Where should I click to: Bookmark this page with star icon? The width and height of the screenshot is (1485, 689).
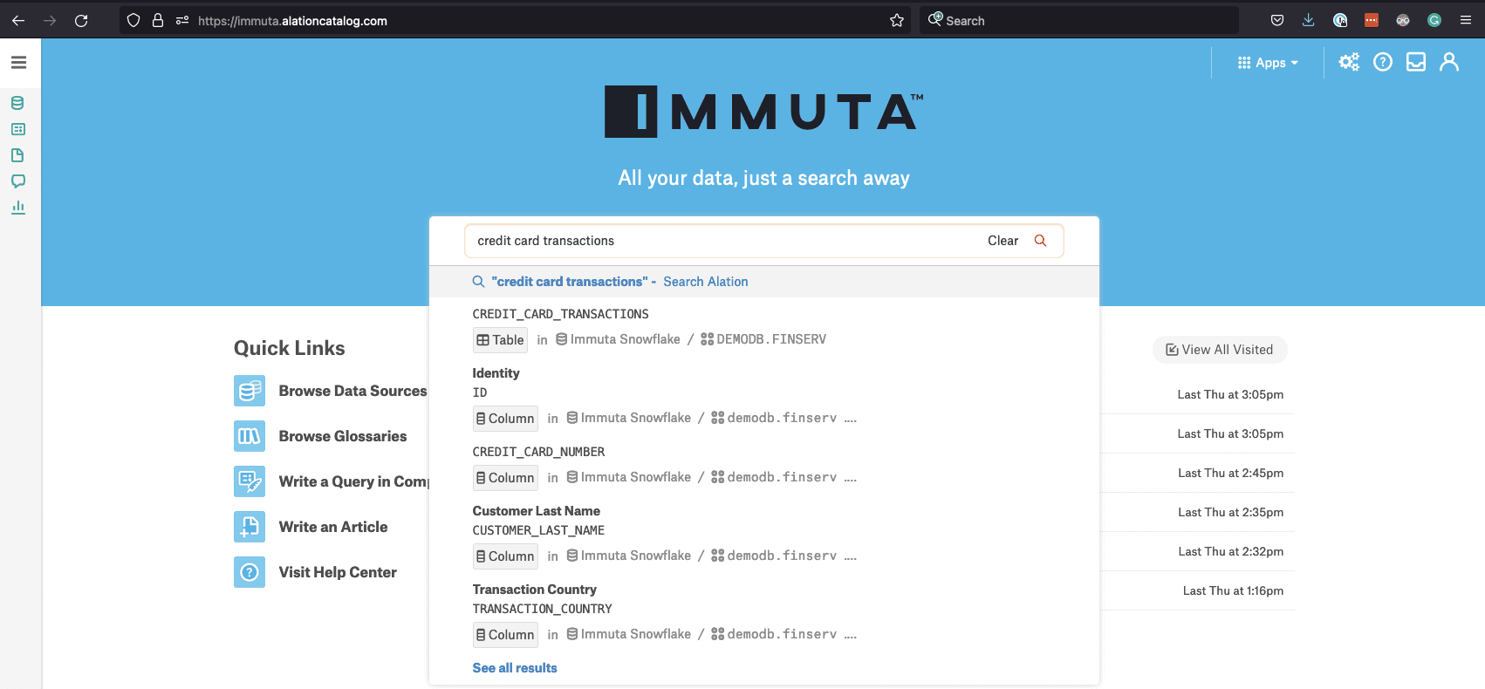click(897, 20)
